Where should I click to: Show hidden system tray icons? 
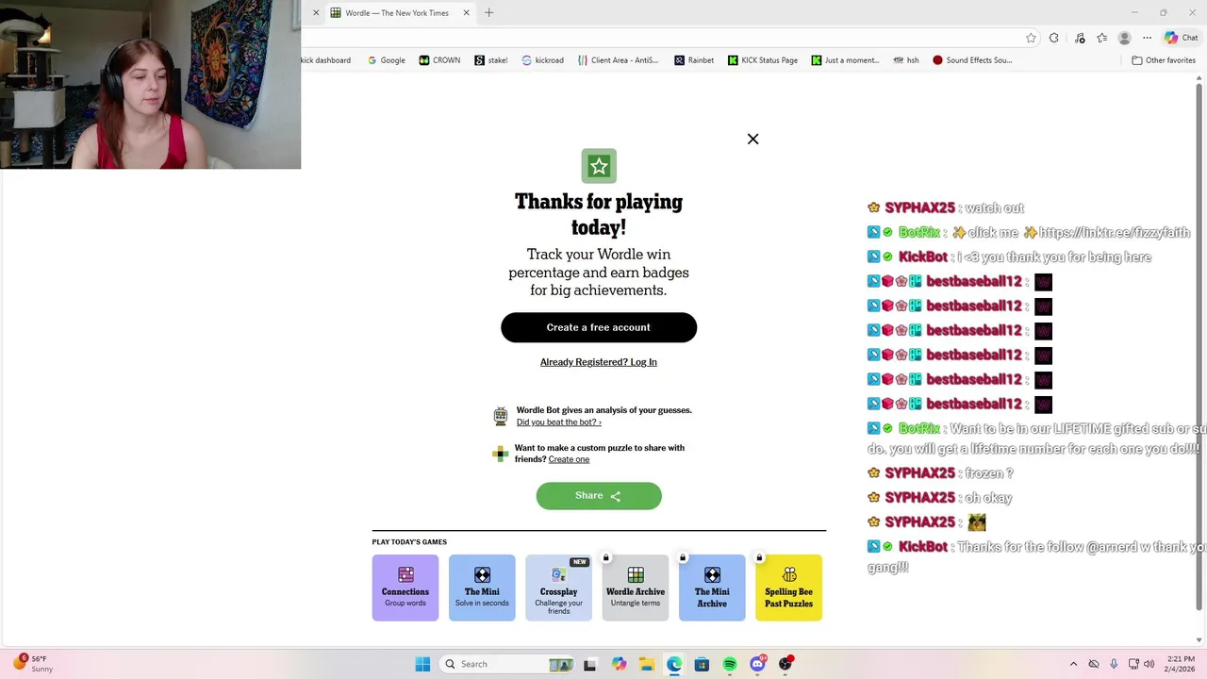pyautogui.click(x=1073, y=664)
